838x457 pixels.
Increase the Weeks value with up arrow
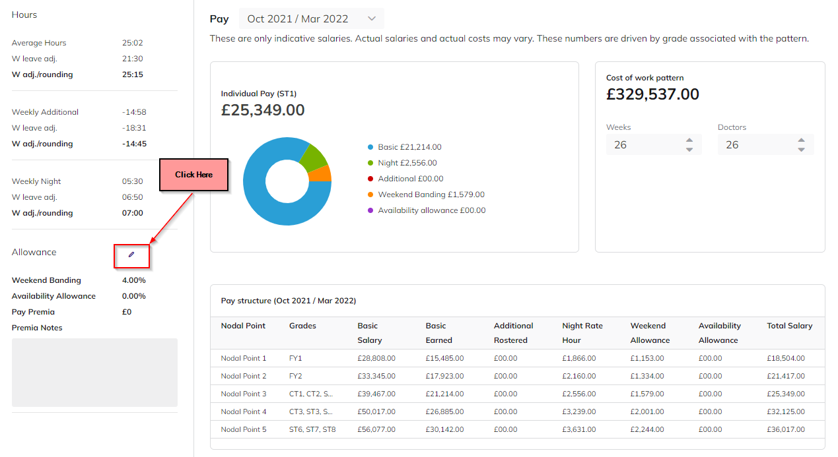coord(689,140)
